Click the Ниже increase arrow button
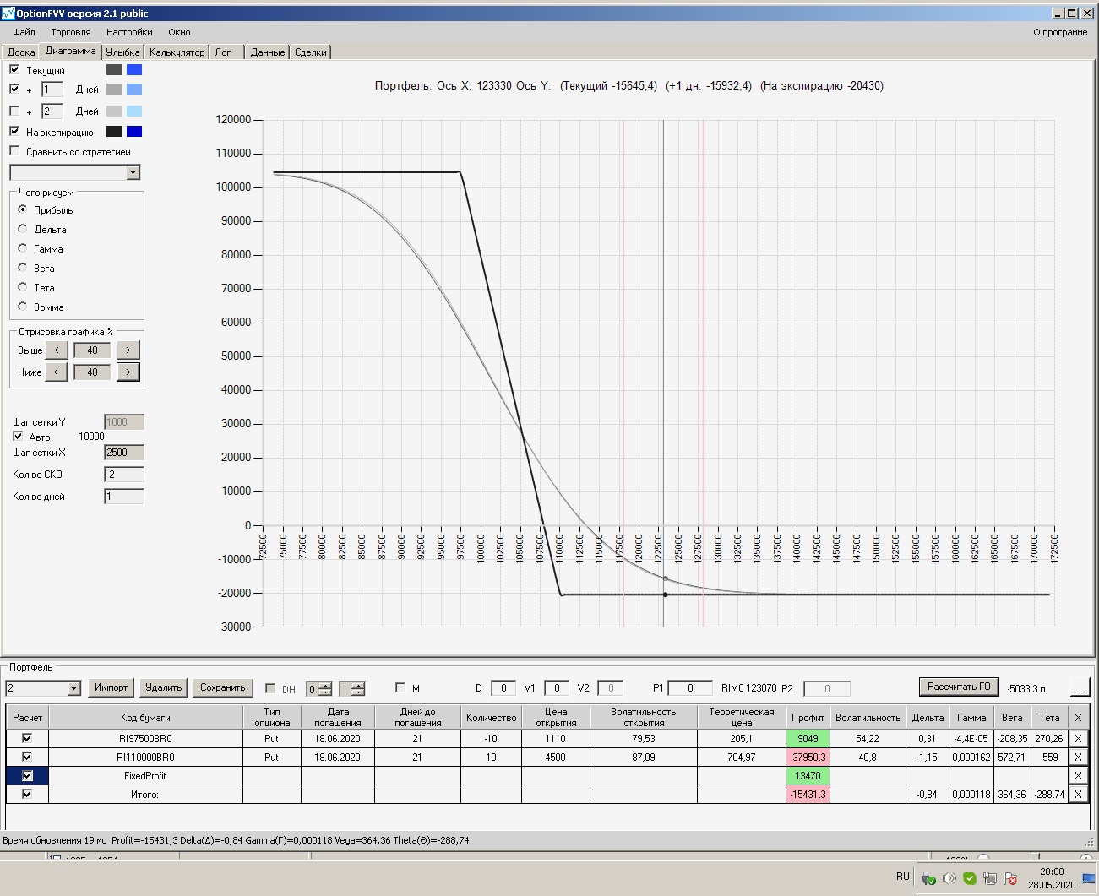This screenshot has width=1099, height=896. (128, 372)
